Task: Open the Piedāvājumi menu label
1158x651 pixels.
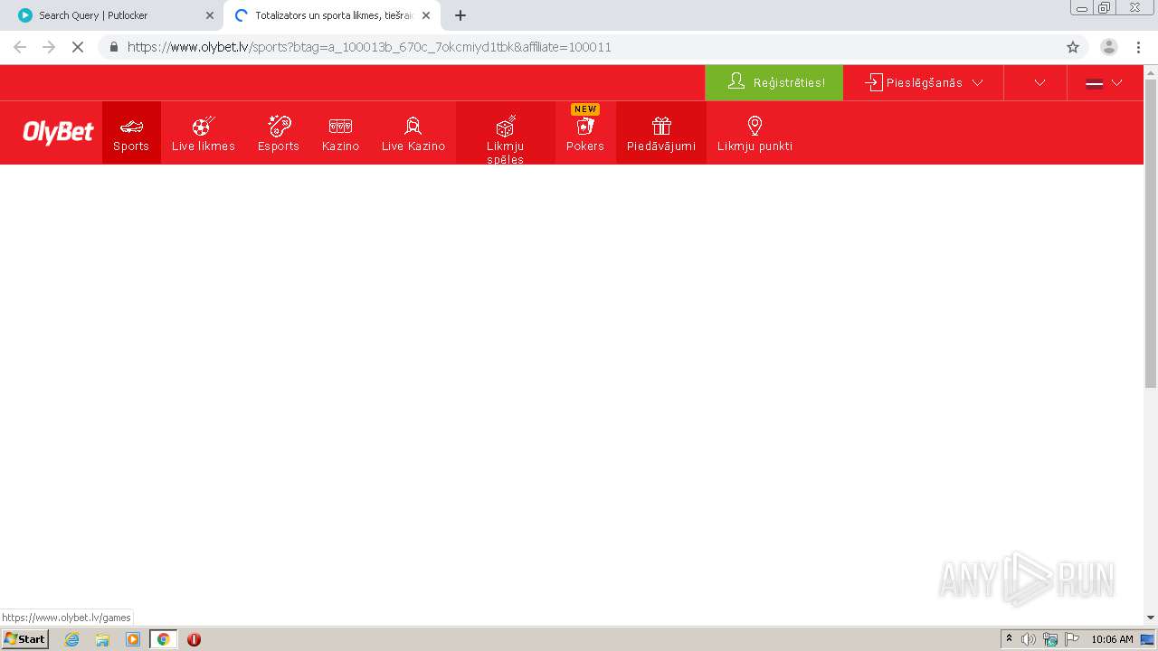Action: pyautogui.click(x=661, y=146)
